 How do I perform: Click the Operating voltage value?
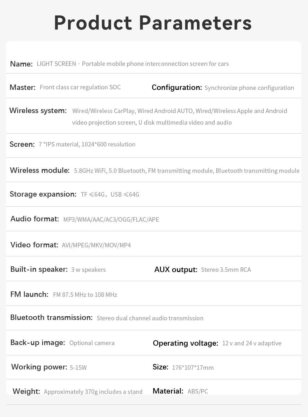pyautogui.click(x=252, y=343)
